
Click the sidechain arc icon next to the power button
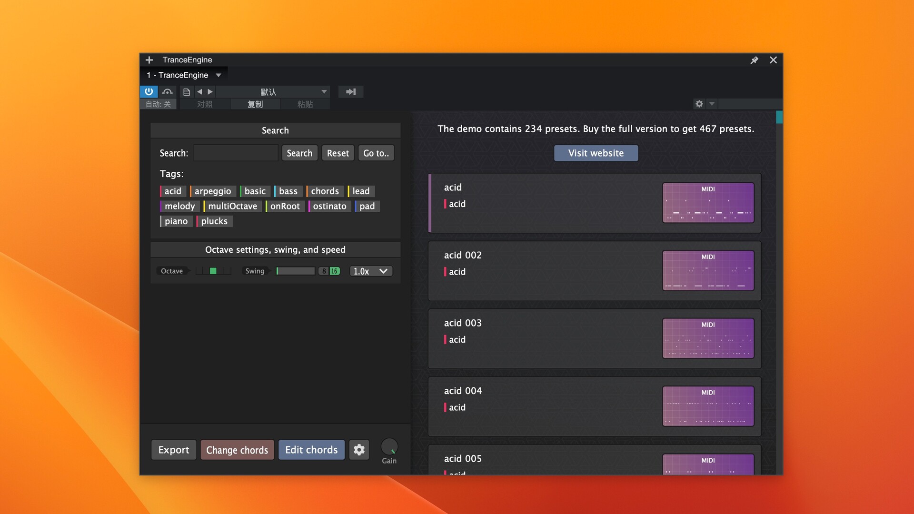(167, 91)
